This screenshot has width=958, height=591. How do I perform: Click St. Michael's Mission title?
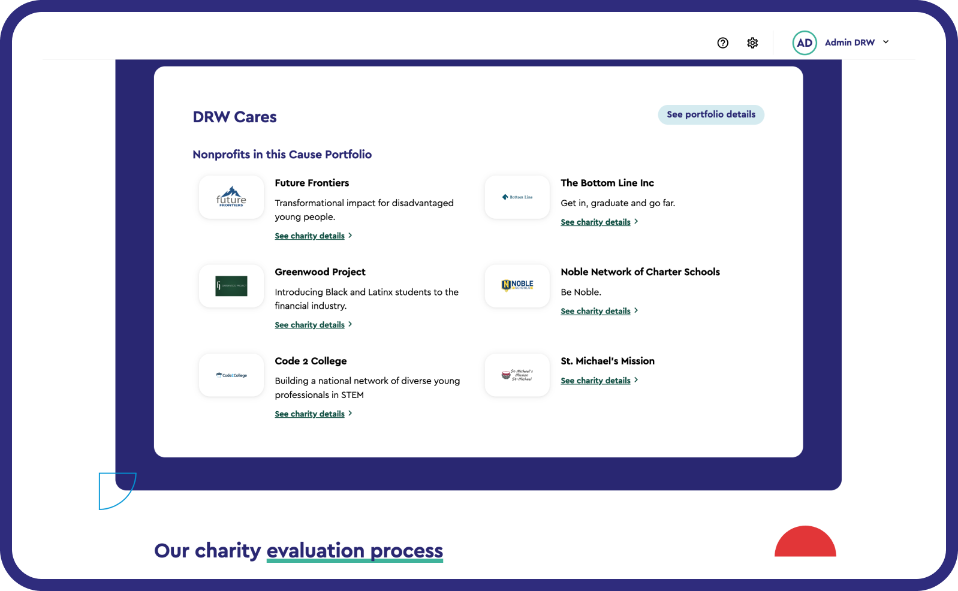click(607, 361)
